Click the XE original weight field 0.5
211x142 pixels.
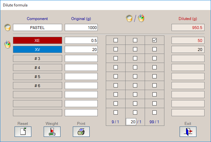(x=81, y=40)
